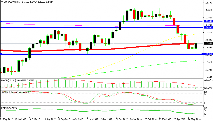Click the 8 Oct 2017 date label

coord(78,119)
